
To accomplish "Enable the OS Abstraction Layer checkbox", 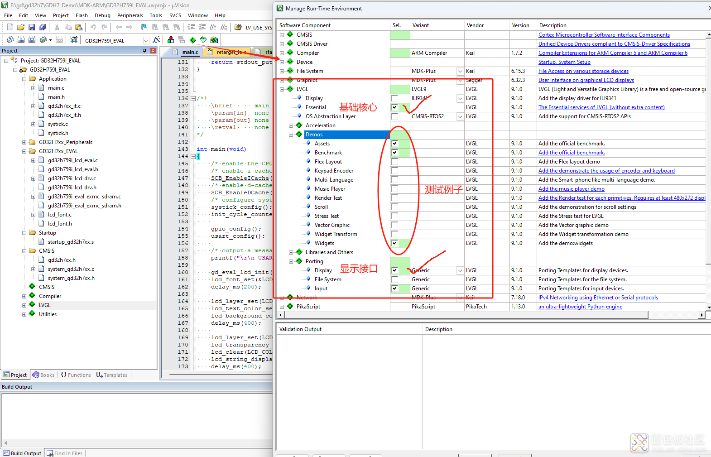I will (395, 116).
